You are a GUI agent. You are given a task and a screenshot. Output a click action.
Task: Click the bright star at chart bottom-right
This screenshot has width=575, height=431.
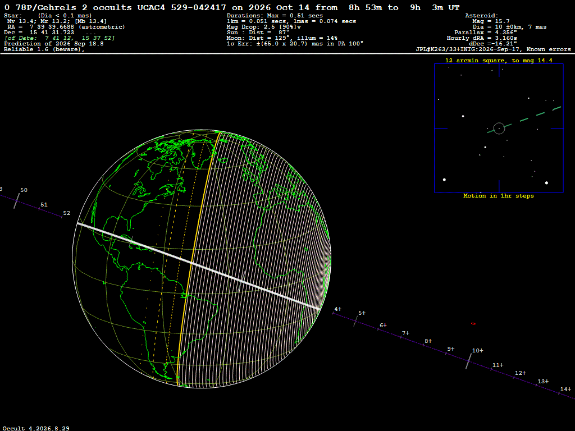coord(546,182)
